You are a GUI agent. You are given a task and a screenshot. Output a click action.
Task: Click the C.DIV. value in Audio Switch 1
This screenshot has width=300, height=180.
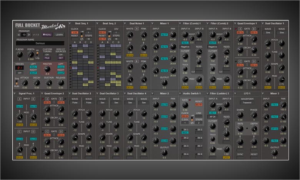point(185,123)
